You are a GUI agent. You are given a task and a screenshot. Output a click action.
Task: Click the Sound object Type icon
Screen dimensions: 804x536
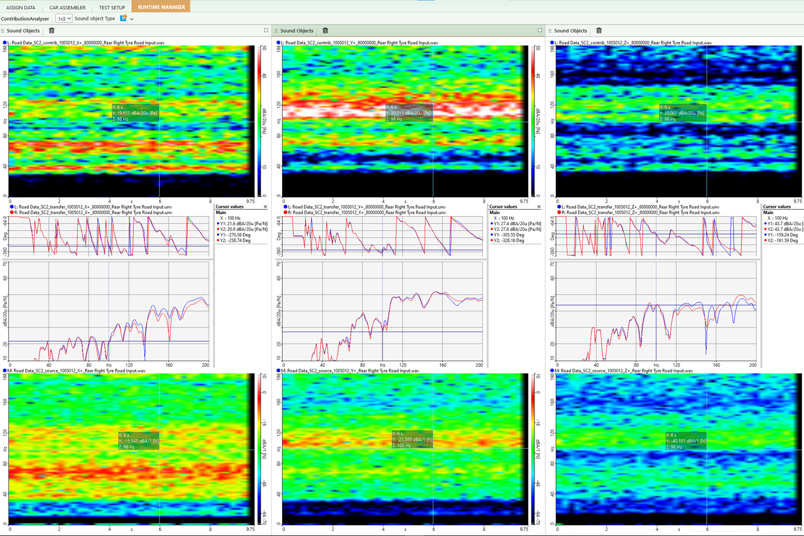pyautogui.click(x=123, y=18)
